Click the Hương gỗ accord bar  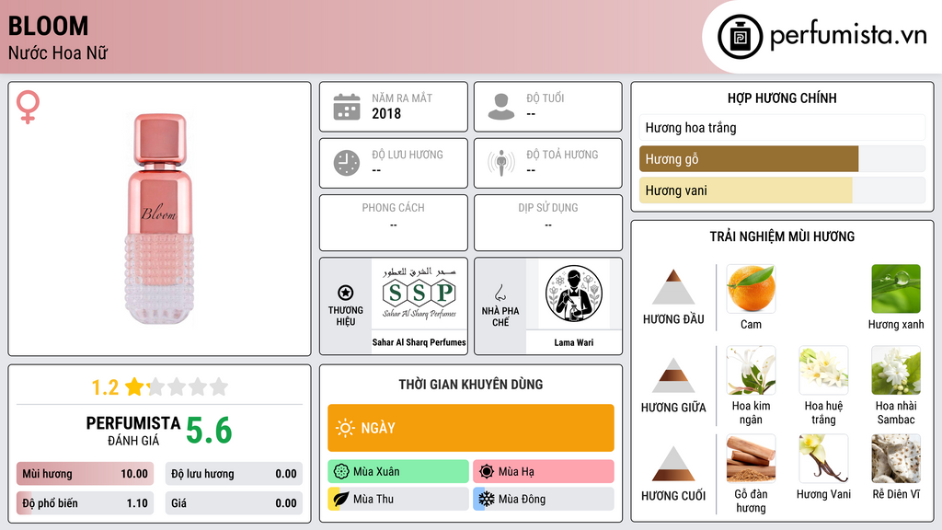pyautogui.click(x=782, y=158)
